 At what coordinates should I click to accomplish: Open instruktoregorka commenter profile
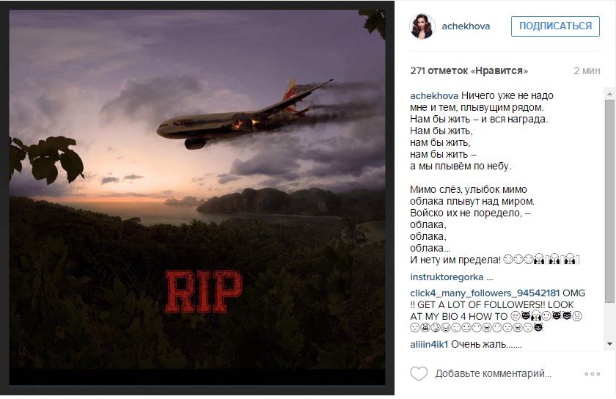(447, 277)
